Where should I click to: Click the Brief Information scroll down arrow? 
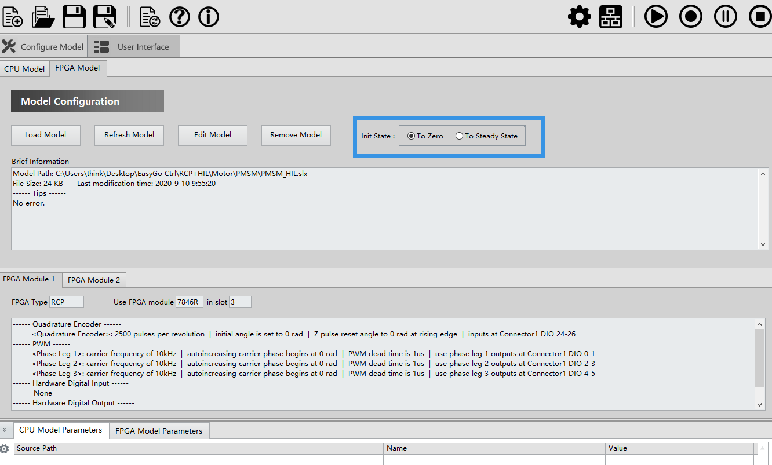pos(763,245)
